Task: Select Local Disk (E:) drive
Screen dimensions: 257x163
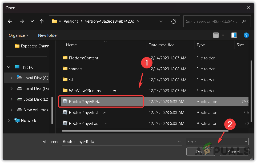Action: [x=33, y=99]
